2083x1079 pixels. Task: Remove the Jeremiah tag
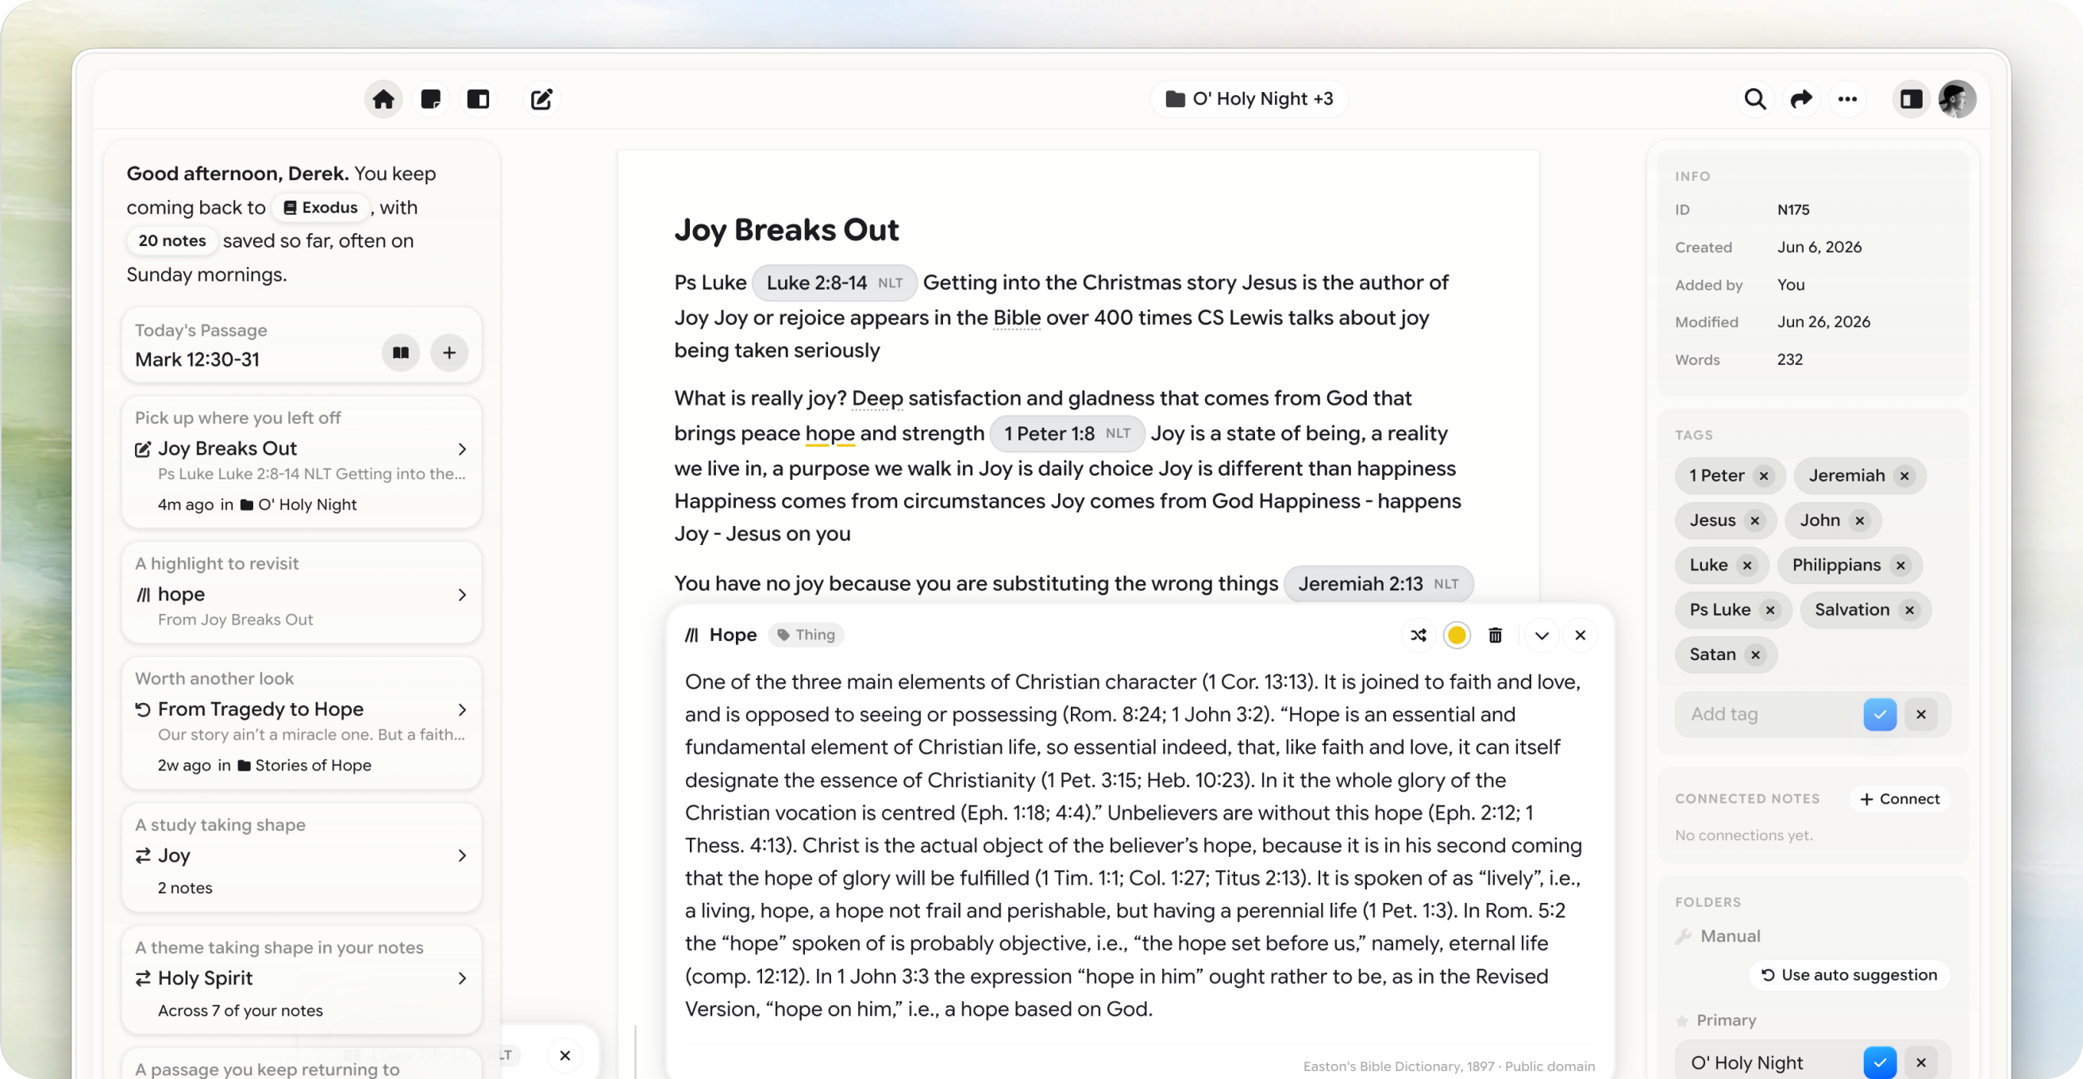[1904, 476]
